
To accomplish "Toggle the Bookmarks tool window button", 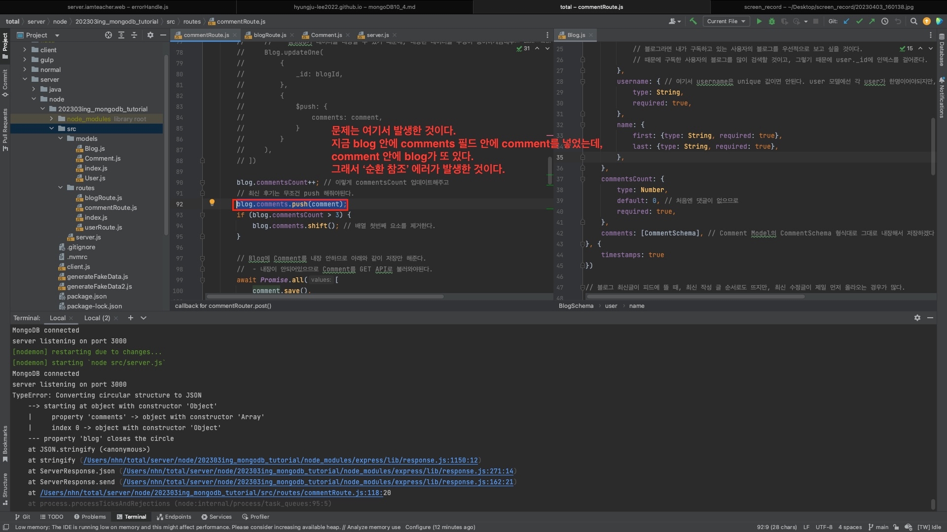I will 5,444.
